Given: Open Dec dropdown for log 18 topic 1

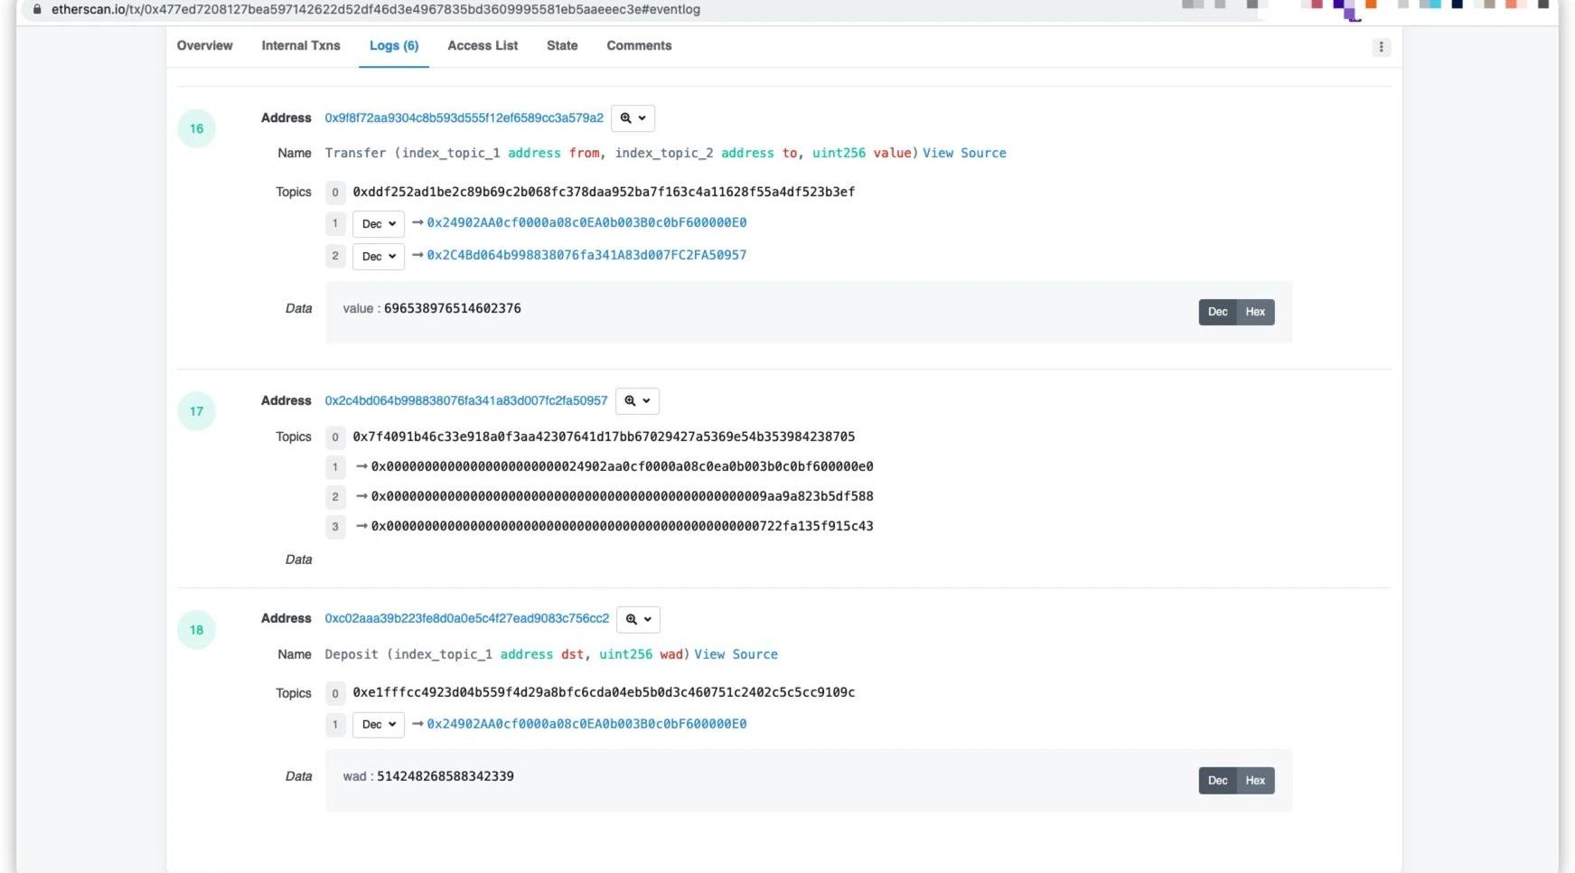Looking at the screenshot, I should pyautogui.click(x=378, y=725).
